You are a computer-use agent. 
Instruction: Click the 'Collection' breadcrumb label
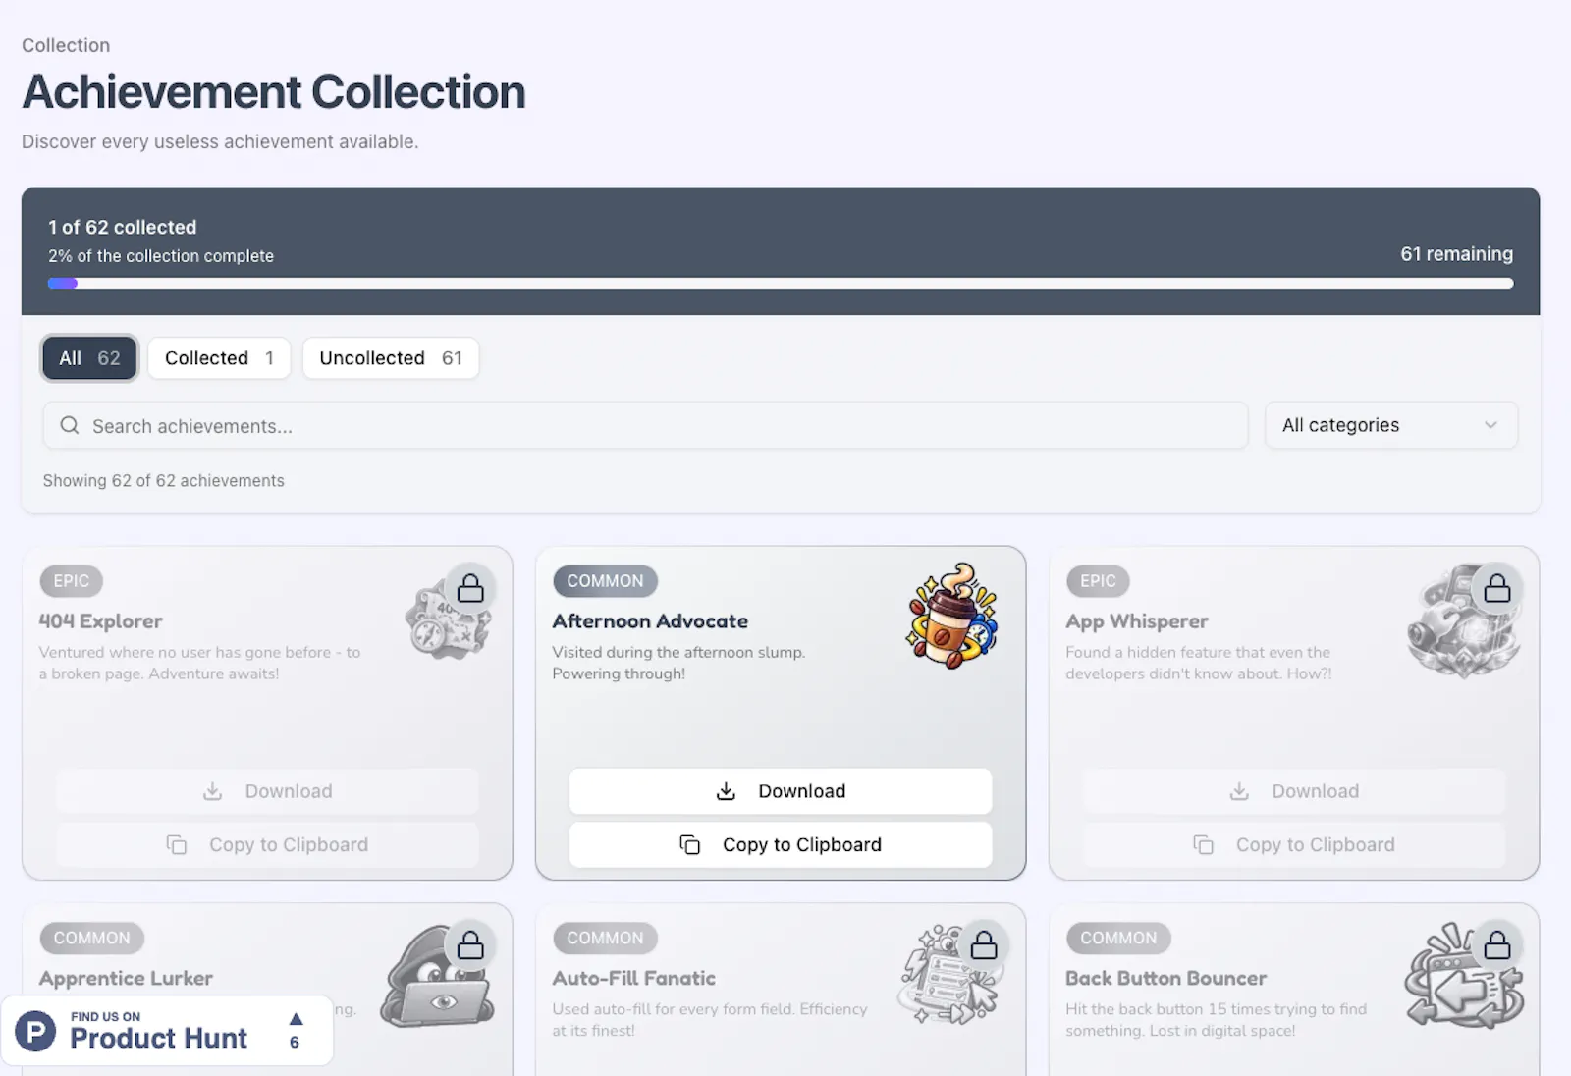click(x=66, y=45)
